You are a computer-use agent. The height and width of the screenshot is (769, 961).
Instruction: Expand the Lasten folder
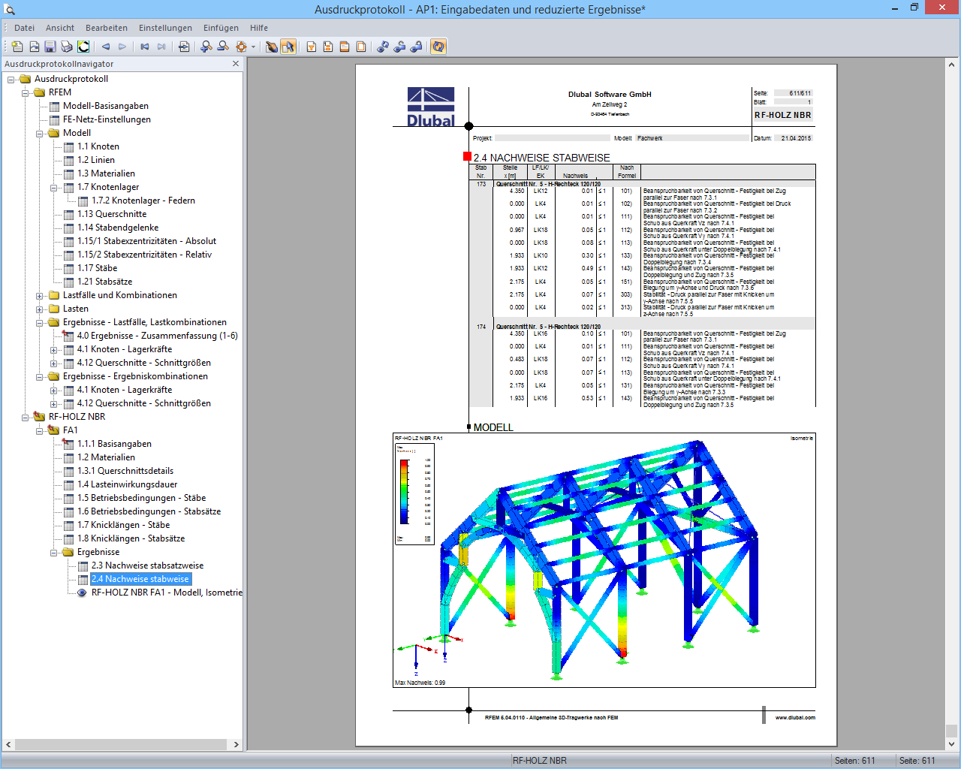[x=40, y=309]
